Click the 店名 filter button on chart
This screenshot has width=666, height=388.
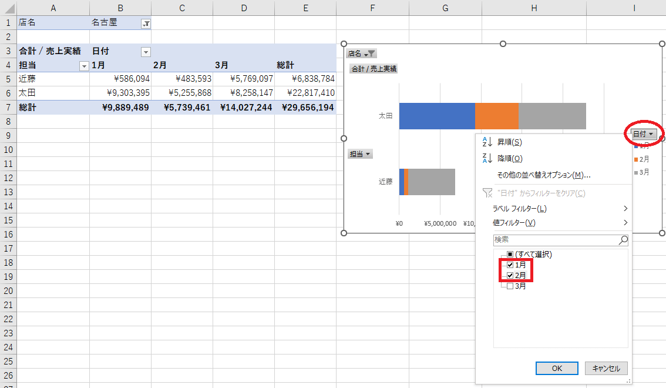coord(361,53)
